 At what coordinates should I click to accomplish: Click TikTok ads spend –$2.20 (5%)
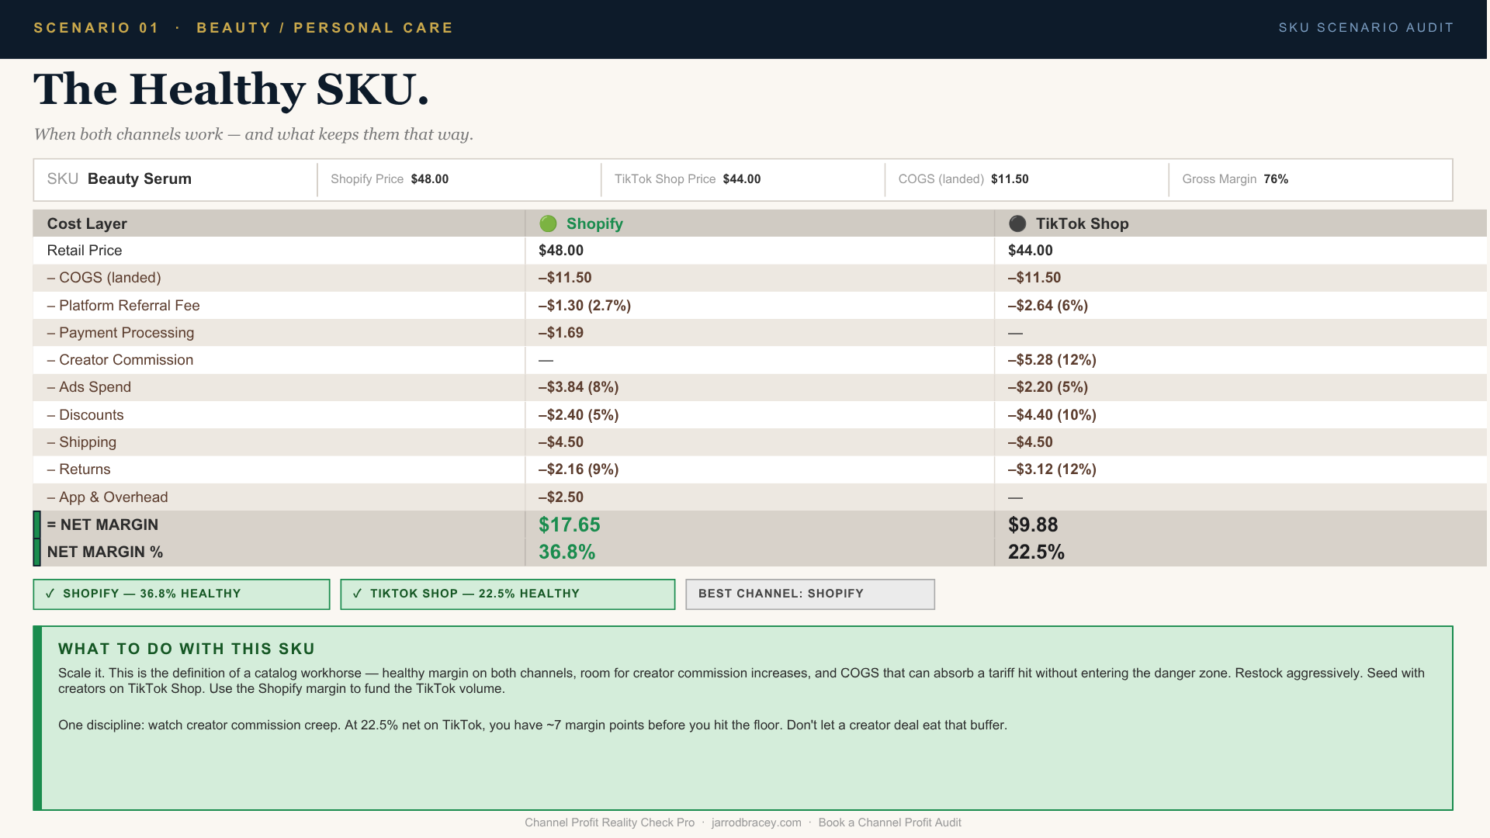[1048, 387]
